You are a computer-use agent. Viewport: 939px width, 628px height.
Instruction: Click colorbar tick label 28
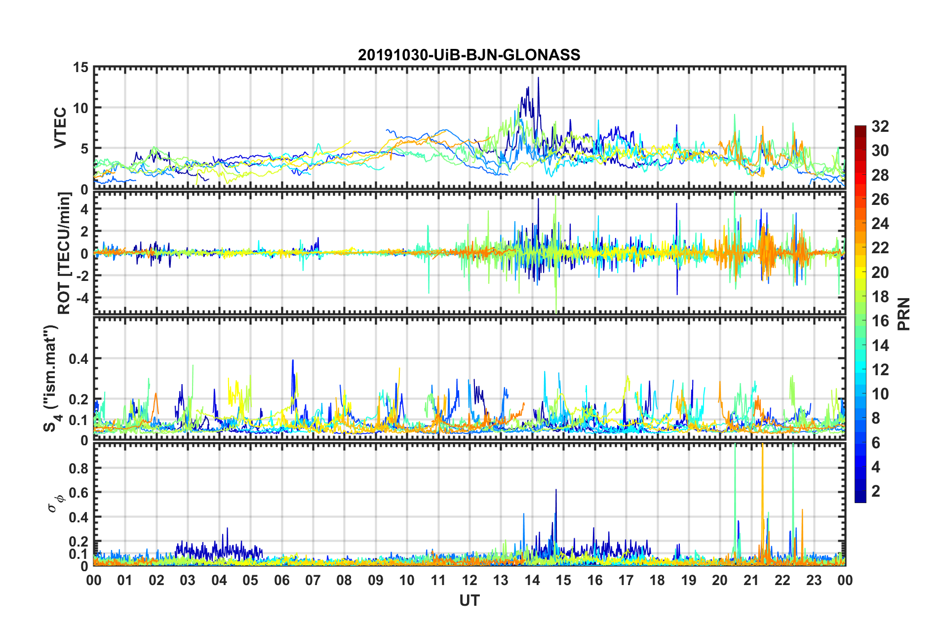click(x=880, y=175)
